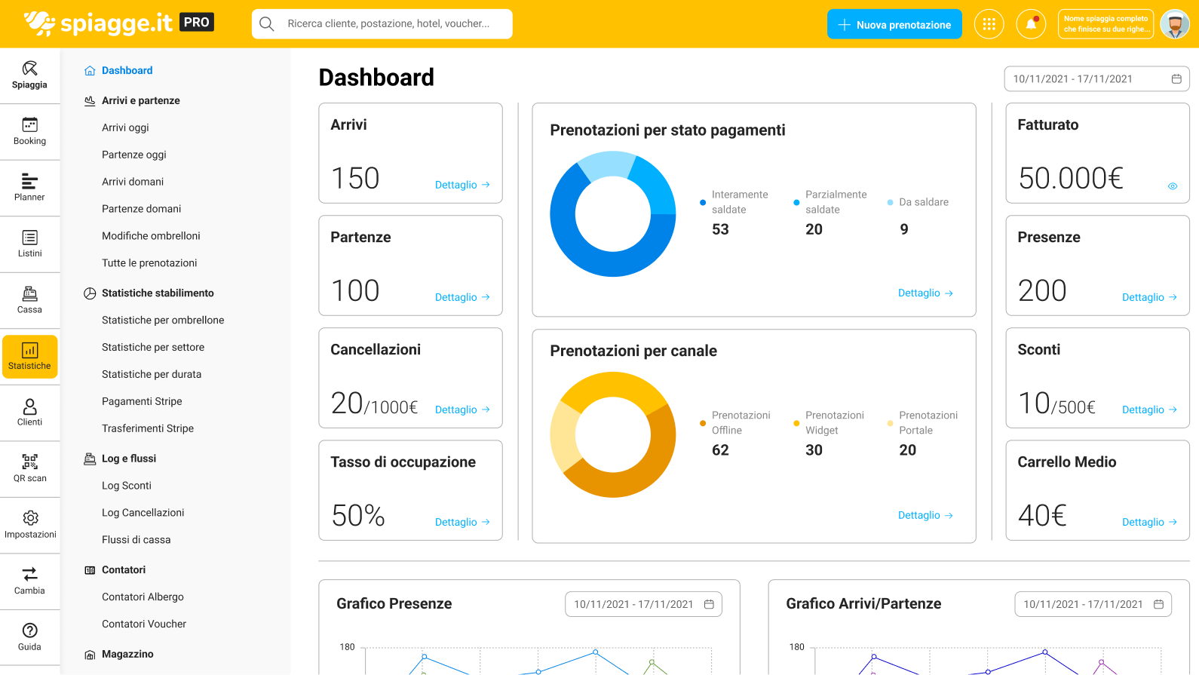Open the Grafico Arrivi/Partenze date range
This screenshot has height=675, width=1199.
1093,605
